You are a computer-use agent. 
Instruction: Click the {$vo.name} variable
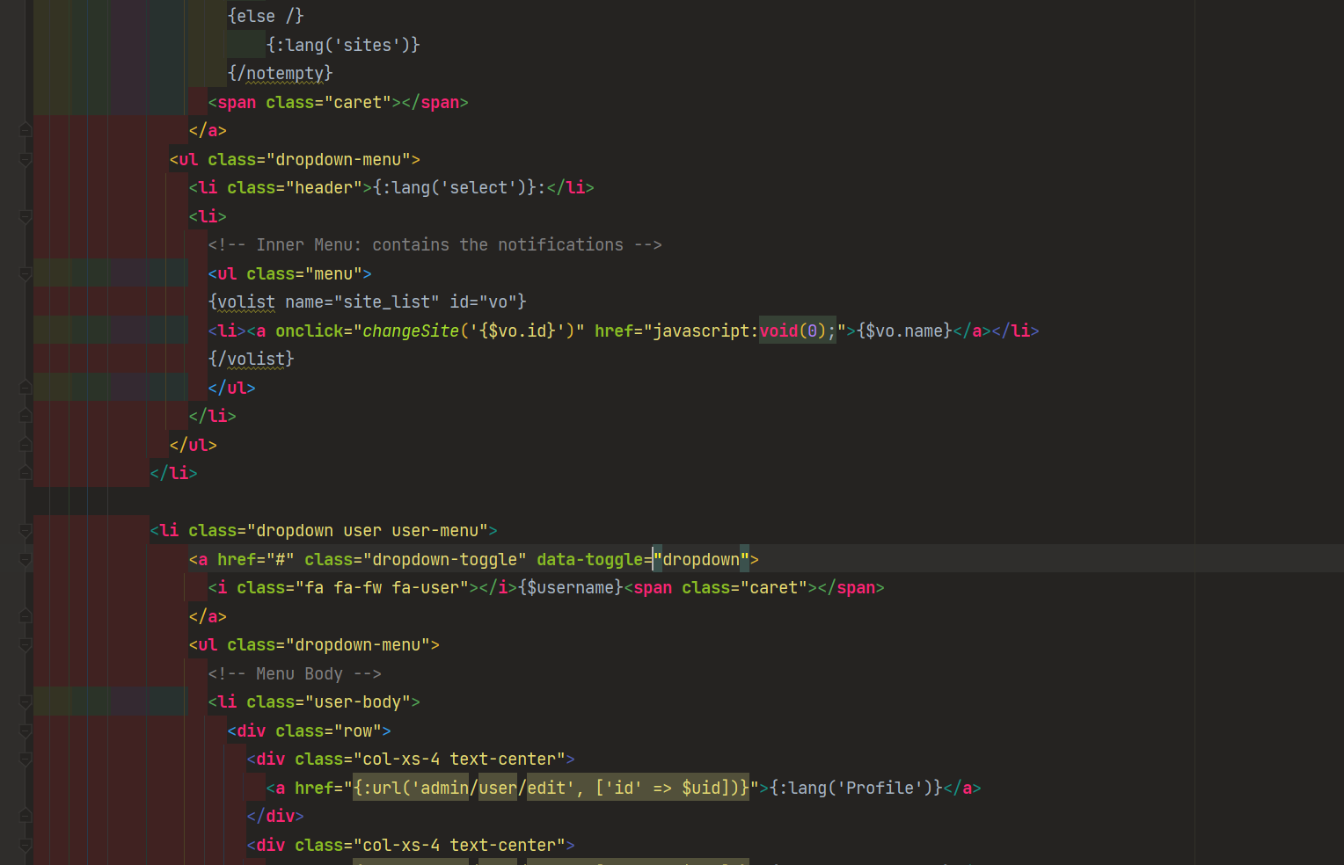904,331
